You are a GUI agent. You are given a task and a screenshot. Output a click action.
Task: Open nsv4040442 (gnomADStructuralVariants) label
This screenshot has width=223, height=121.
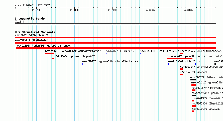coord(194,56)
